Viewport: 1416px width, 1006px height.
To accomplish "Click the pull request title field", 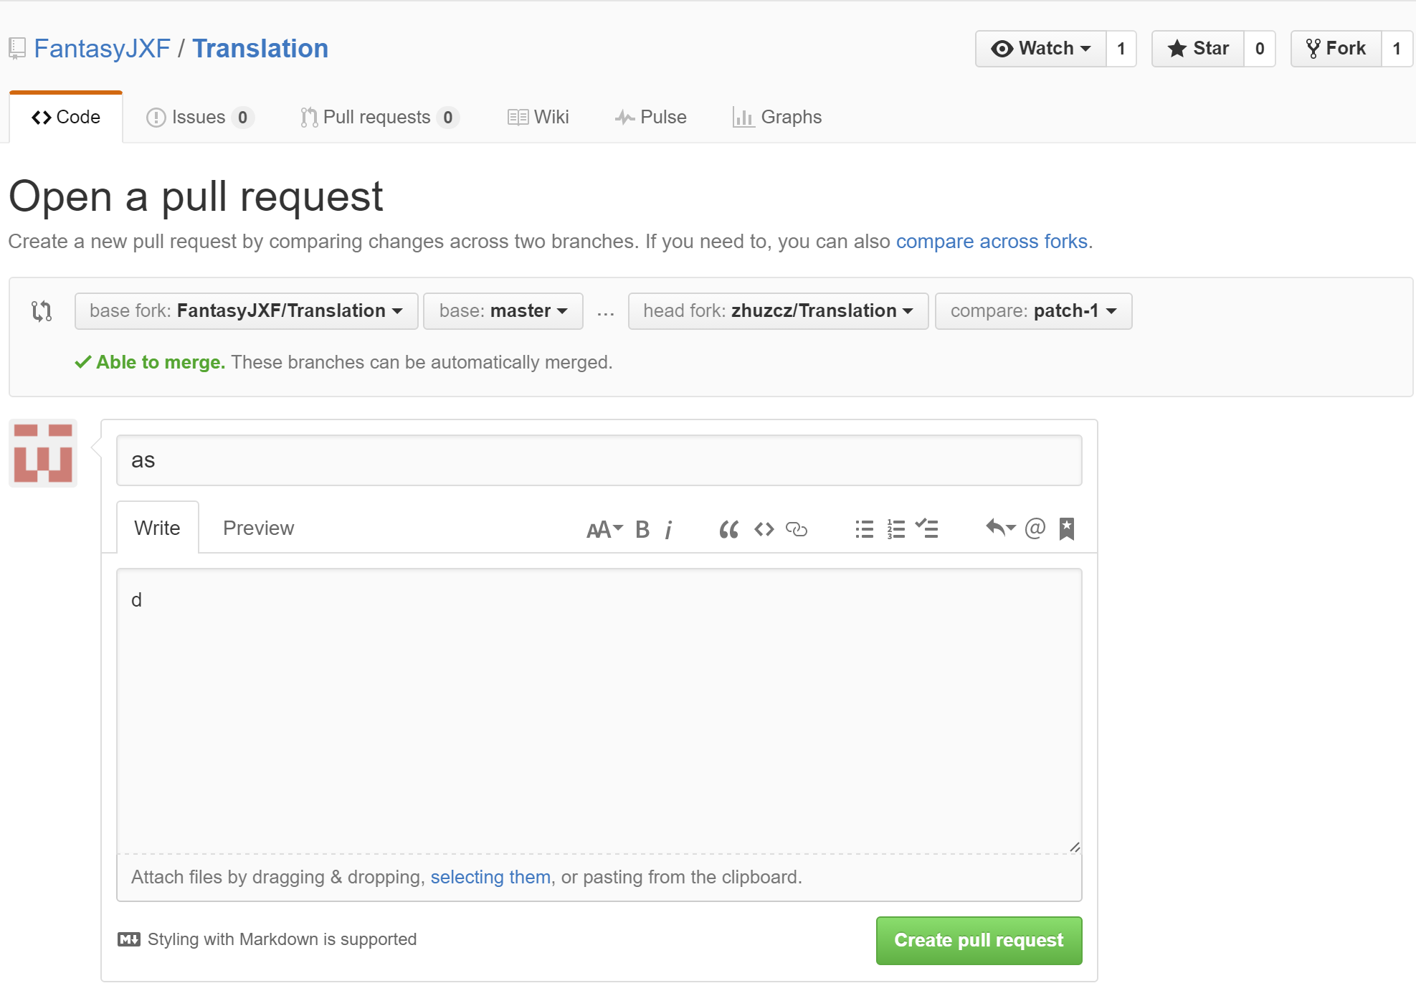I will [x=599, y=460].
